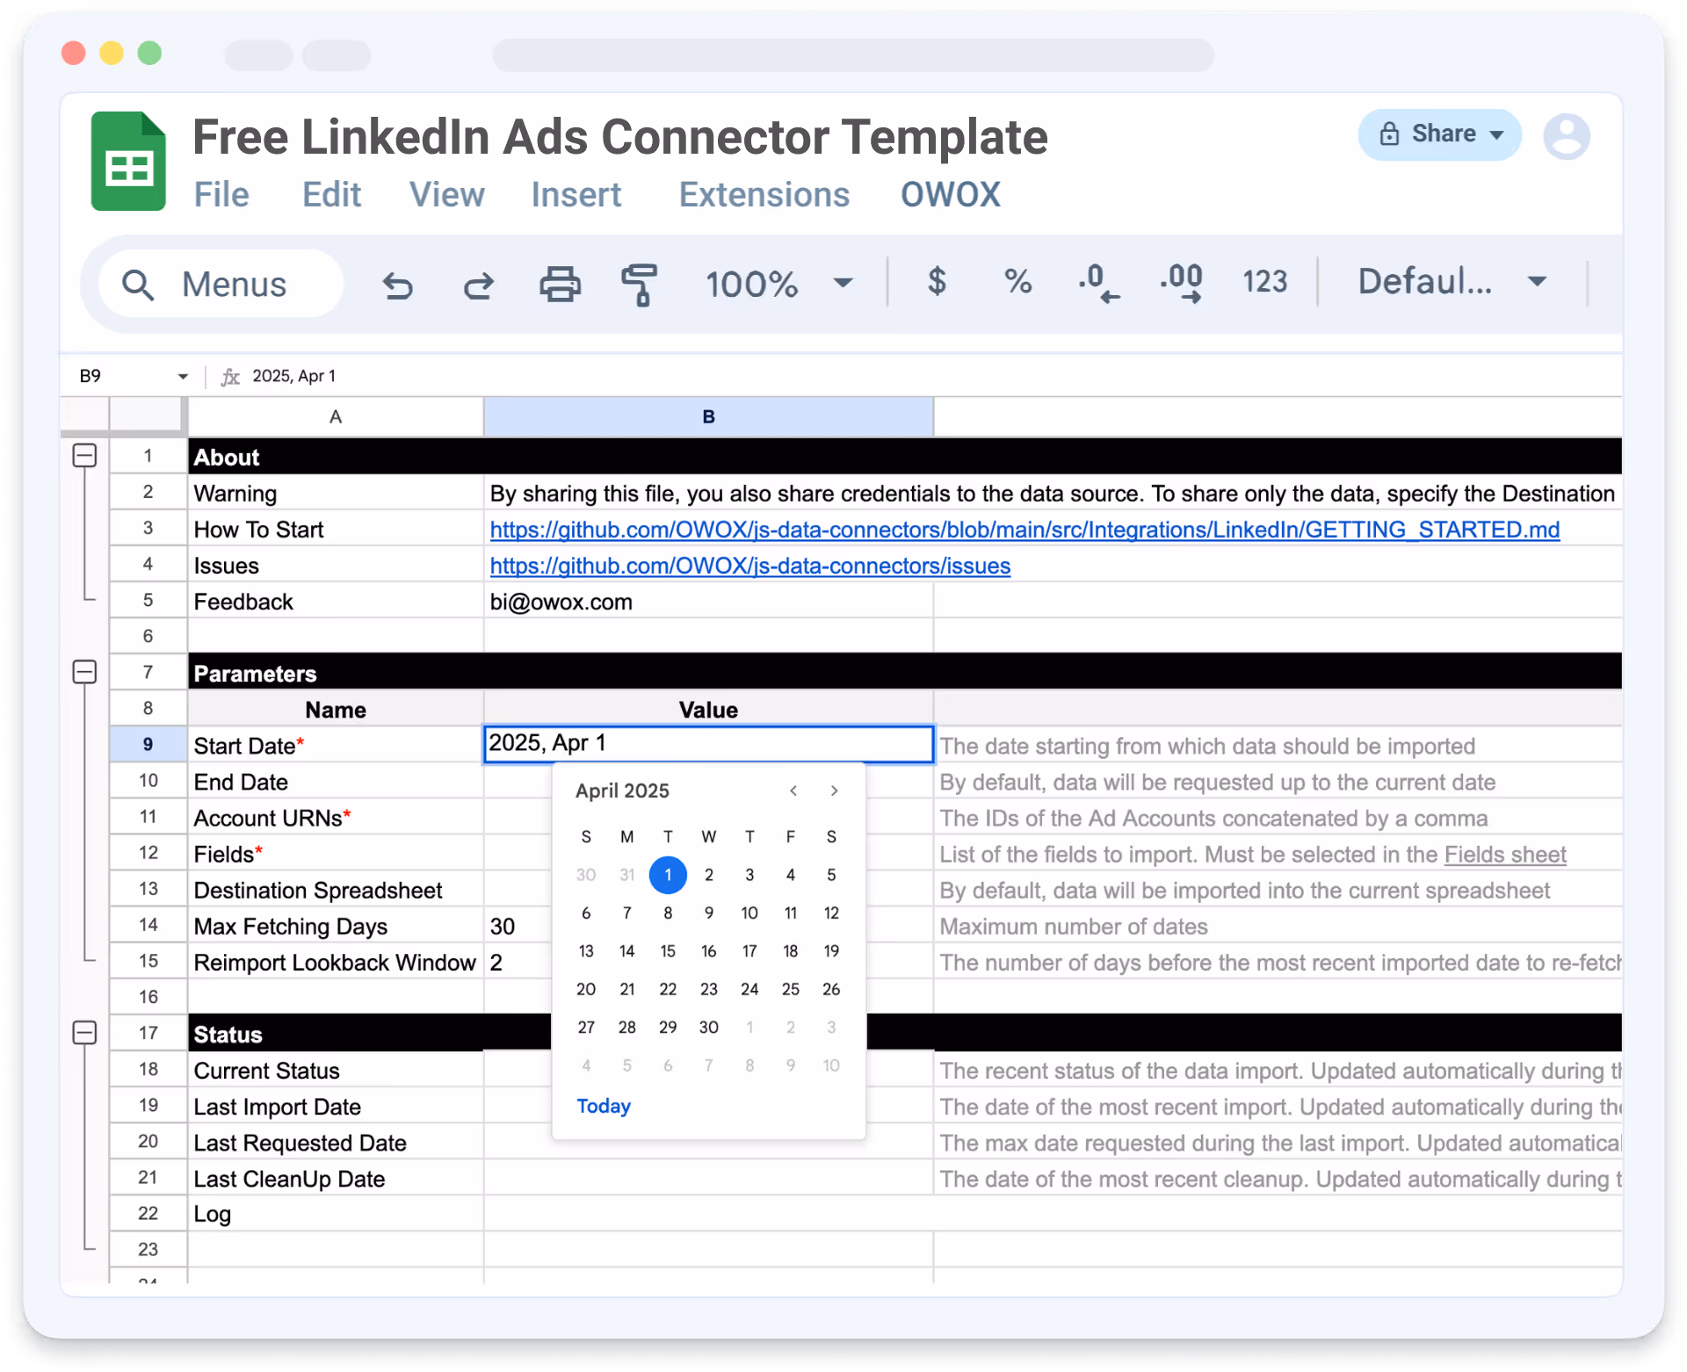Pick April 15 in the calendar
The width and height of the screenshot is (1687, 1372).
click(668, 951)
